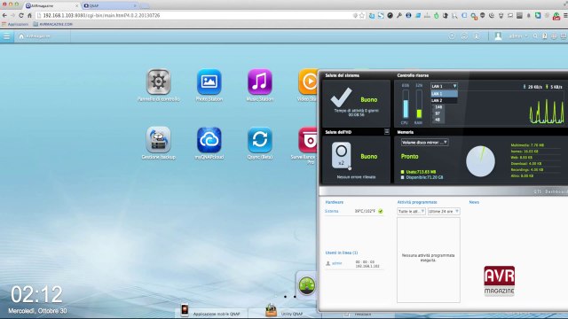The width and height of the screenshot is (568, 319).
Task: Select highlighted LAN 1 option in list
Action: (444, 94)
